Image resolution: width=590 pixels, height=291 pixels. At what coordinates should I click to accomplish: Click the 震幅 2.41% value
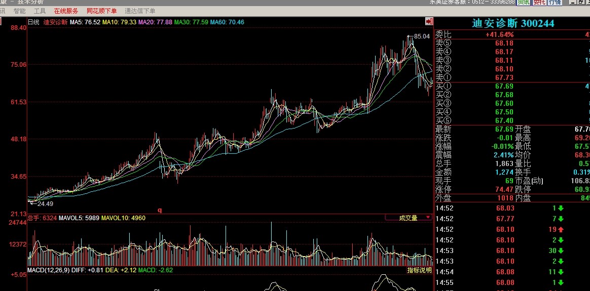(503, 155)
